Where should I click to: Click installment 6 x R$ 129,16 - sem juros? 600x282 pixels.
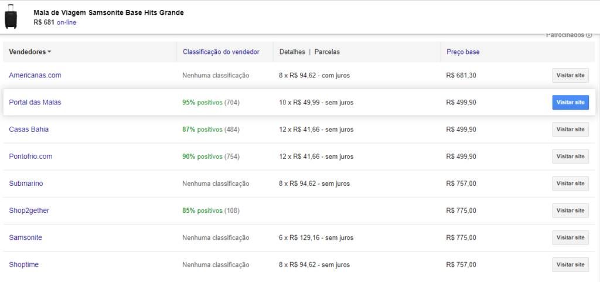tap(316, 237)
